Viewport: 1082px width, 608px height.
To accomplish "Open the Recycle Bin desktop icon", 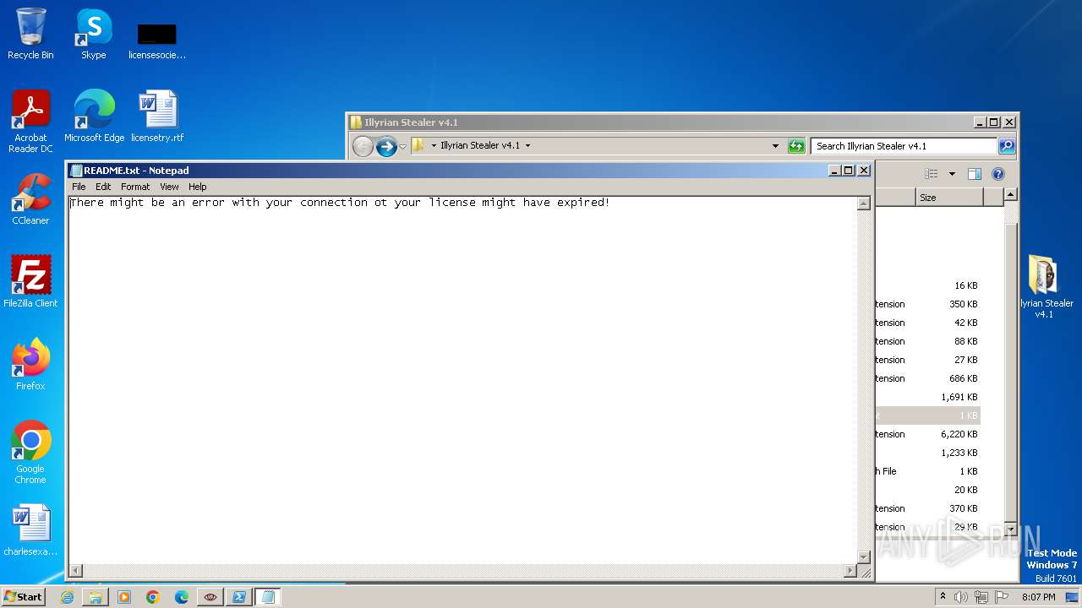I will coord(30,34).
